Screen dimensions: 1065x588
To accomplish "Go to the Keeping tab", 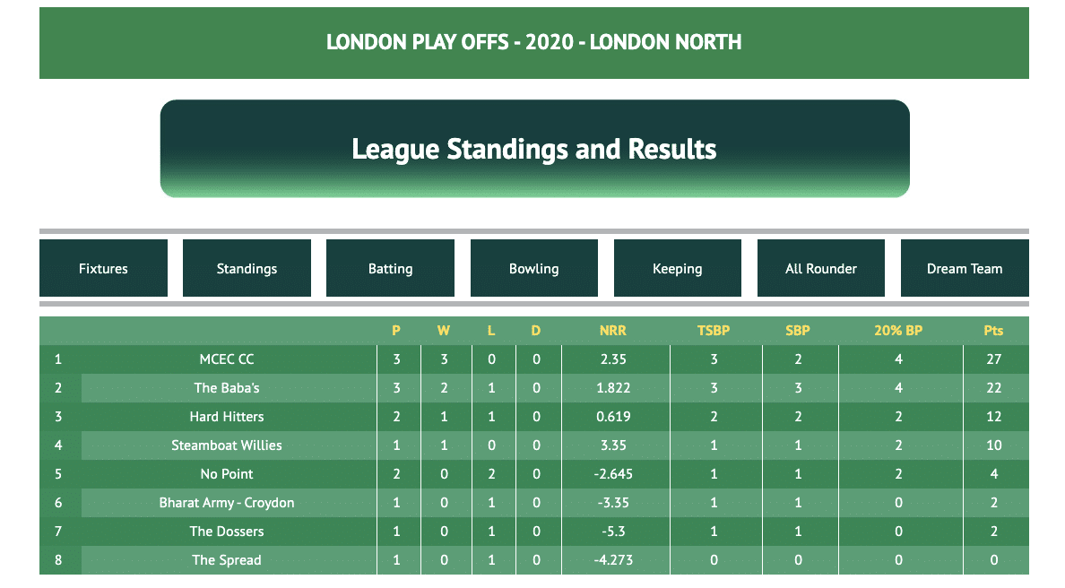I will 677,268.
